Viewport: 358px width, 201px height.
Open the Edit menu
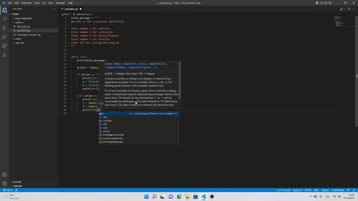(x=17, y=3)
